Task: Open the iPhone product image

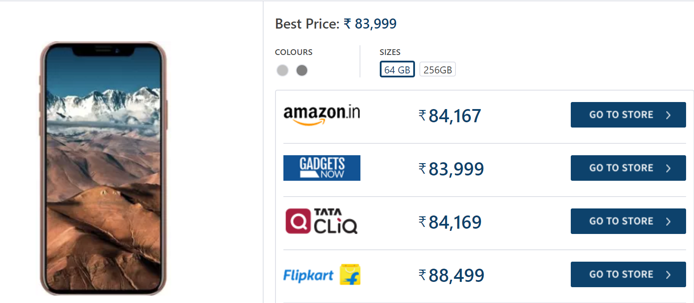Action: point(103,168)
